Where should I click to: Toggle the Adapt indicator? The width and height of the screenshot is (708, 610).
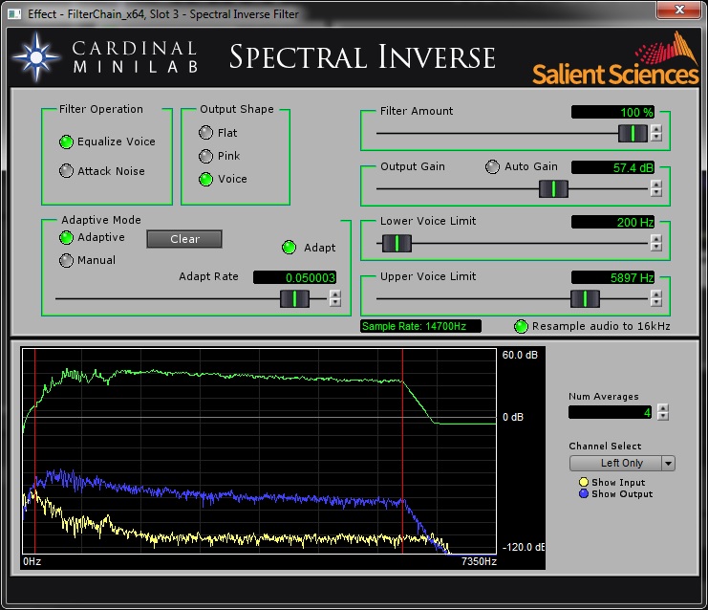(x=289, y=248)
